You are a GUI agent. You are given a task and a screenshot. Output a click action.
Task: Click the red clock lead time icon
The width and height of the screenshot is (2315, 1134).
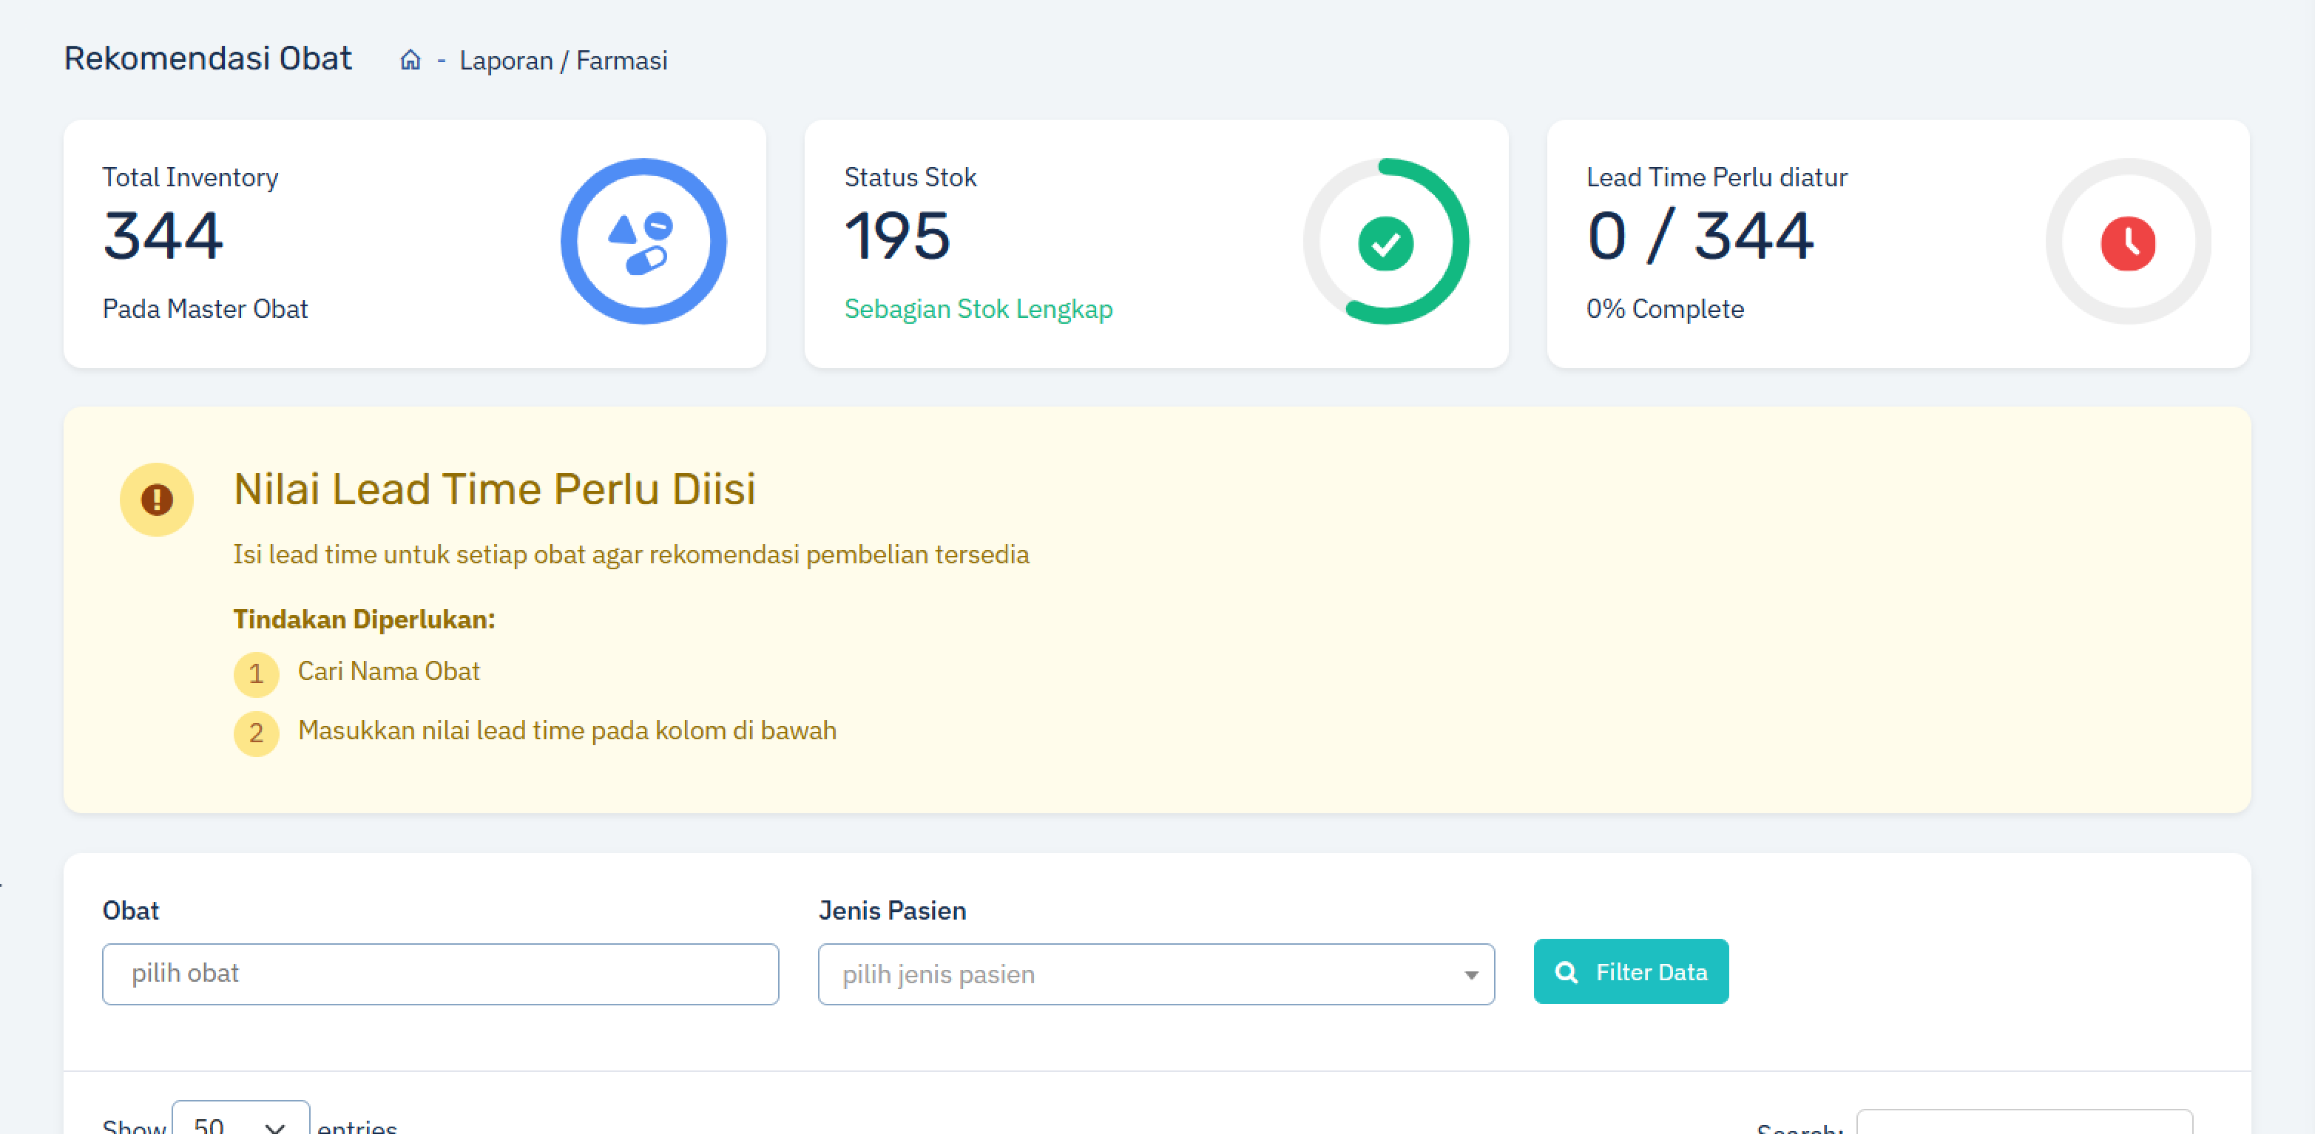tap(2127, 242)
